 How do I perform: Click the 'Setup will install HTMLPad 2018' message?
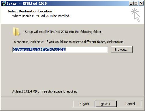(63, 32)
